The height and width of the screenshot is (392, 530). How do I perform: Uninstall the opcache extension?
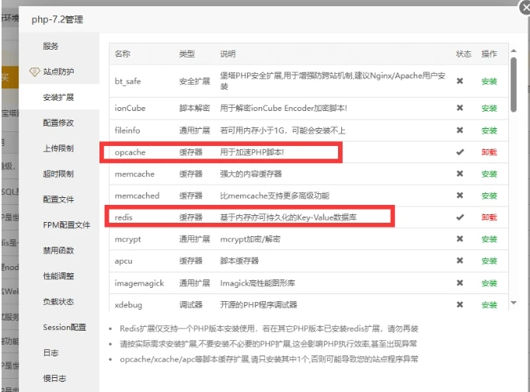click(x=489, y=152)
